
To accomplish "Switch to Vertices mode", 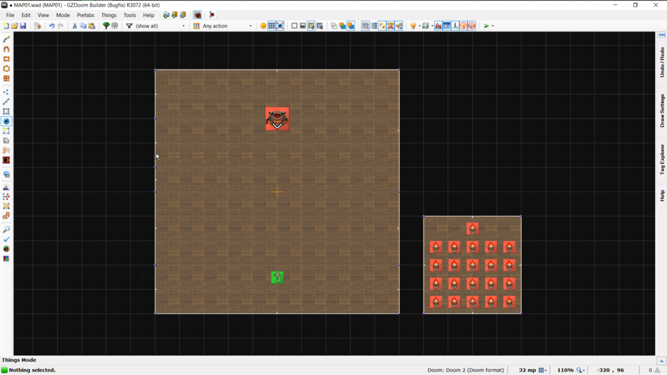I will [x=7, y=92].
